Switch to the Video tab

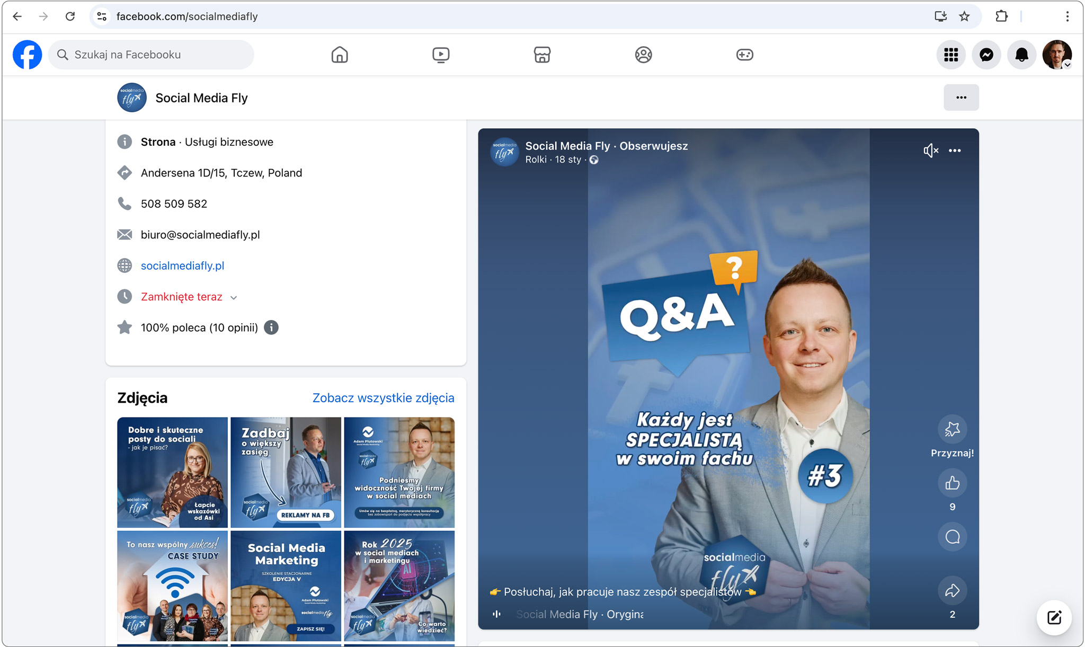[441, 55]
